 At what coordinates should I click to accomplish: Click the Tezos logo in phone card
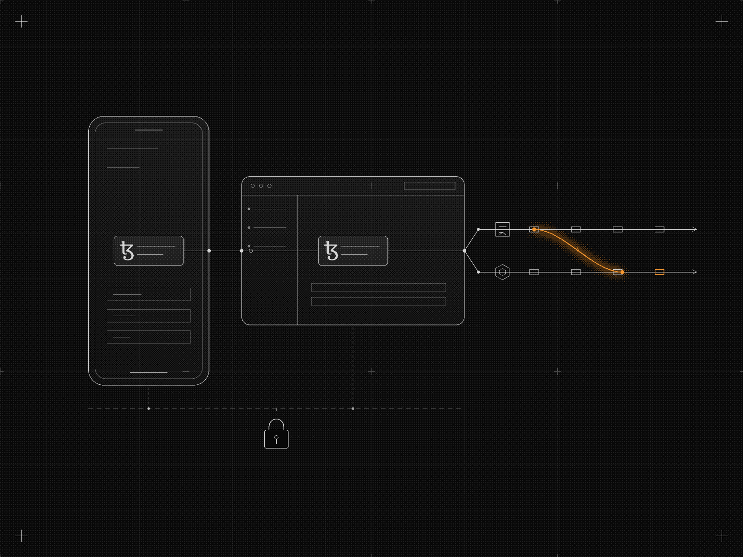[x=127, y=251]
